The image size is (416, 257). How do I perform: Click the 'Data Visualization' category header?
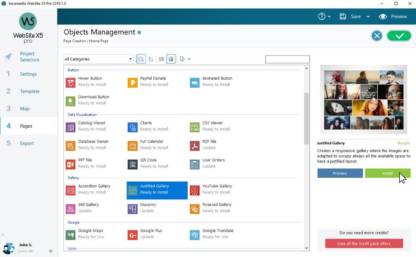tap(82, 115)
